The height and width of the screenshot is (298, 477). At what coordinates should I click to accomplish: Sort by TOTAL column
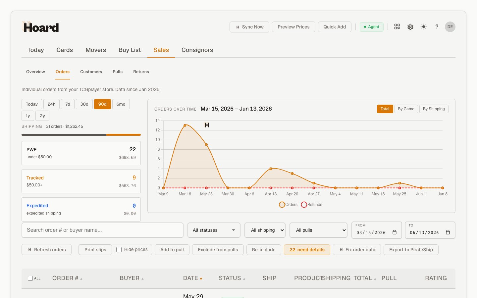pos(365,278)
